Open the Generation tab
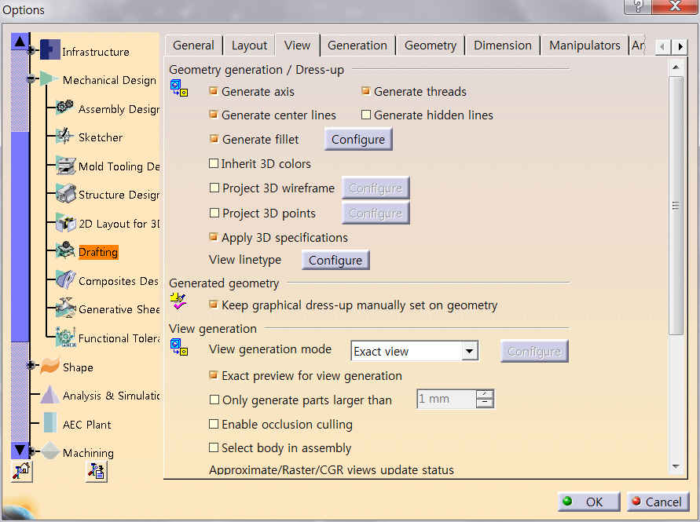700x522 pixels. (x=357, y=46)
